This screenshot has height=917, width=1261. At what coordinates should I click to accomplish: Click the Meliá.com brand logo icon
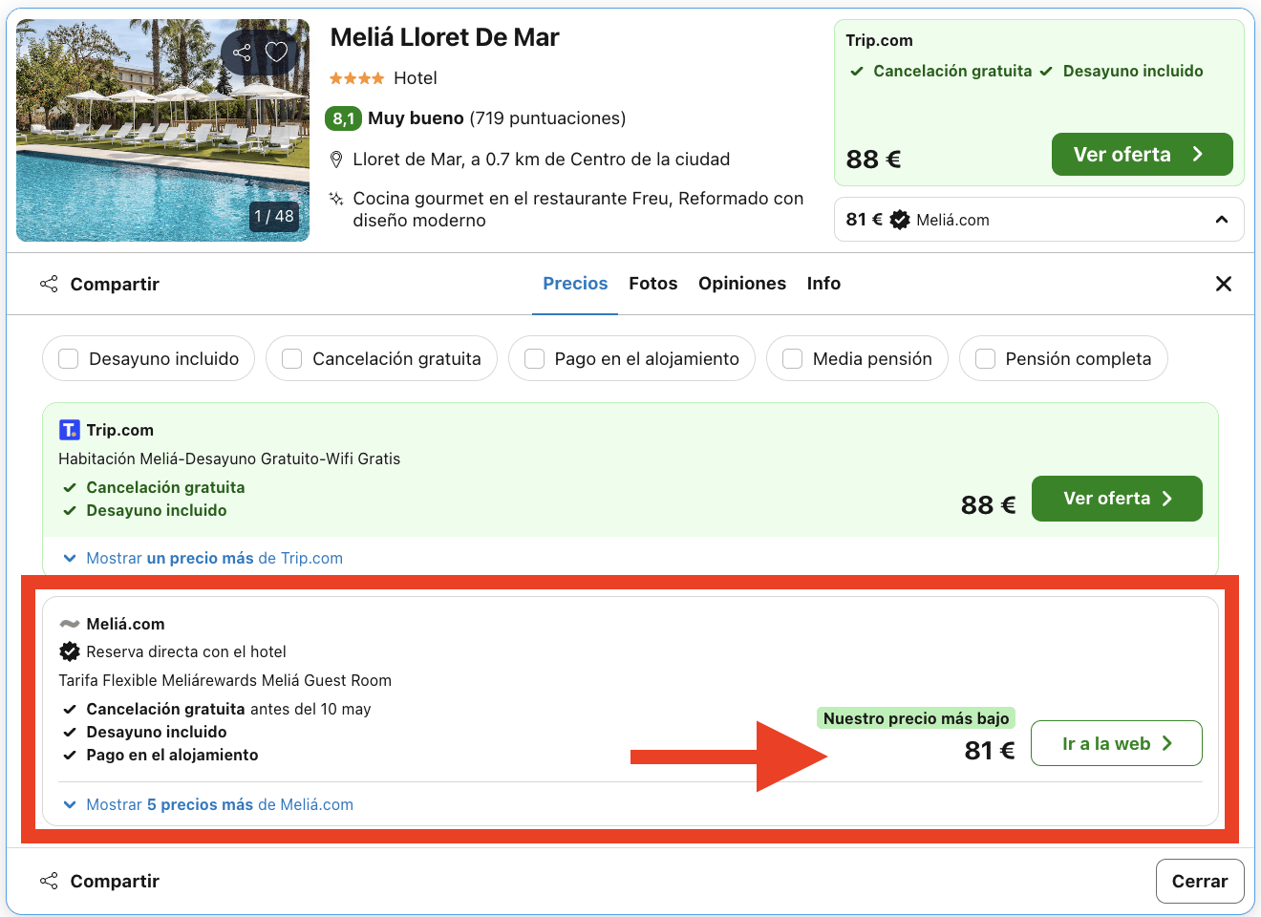[x=68, y=622]
